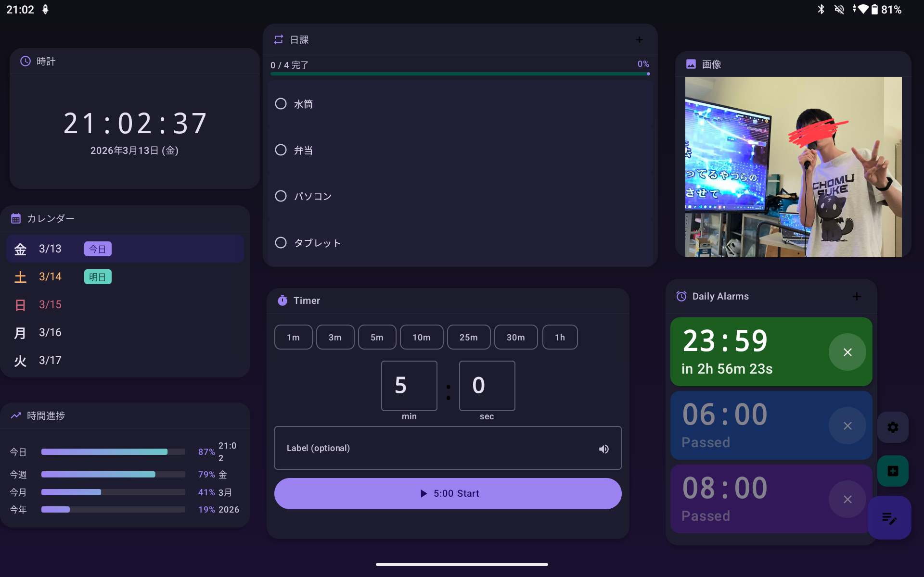Screen dimensions: 924x577
Task: Dismiss the 23:59 alarm
Action: click(x=847, y=351)
